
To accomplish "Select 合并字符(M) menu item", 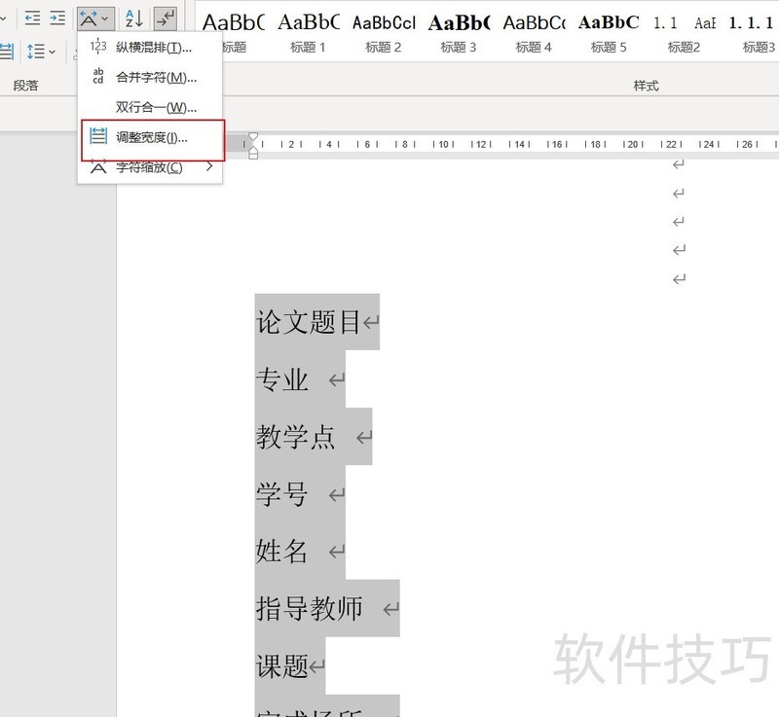I will pyautogui.click(x=150, y=78).
